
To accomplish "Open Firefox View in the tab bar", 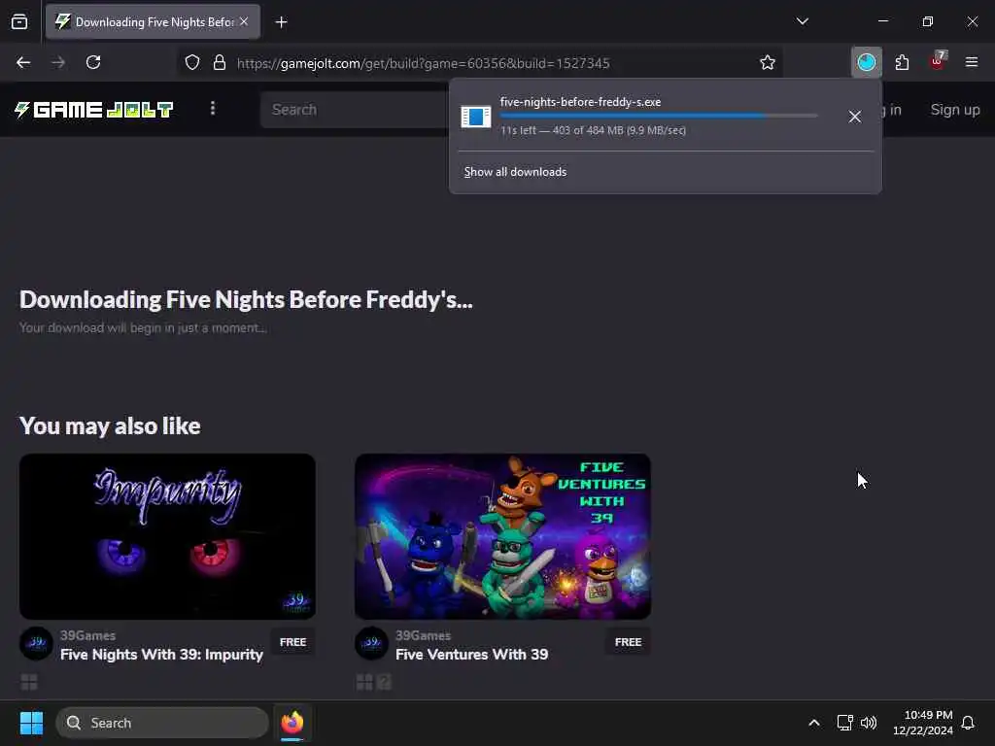I will point(19,22).
